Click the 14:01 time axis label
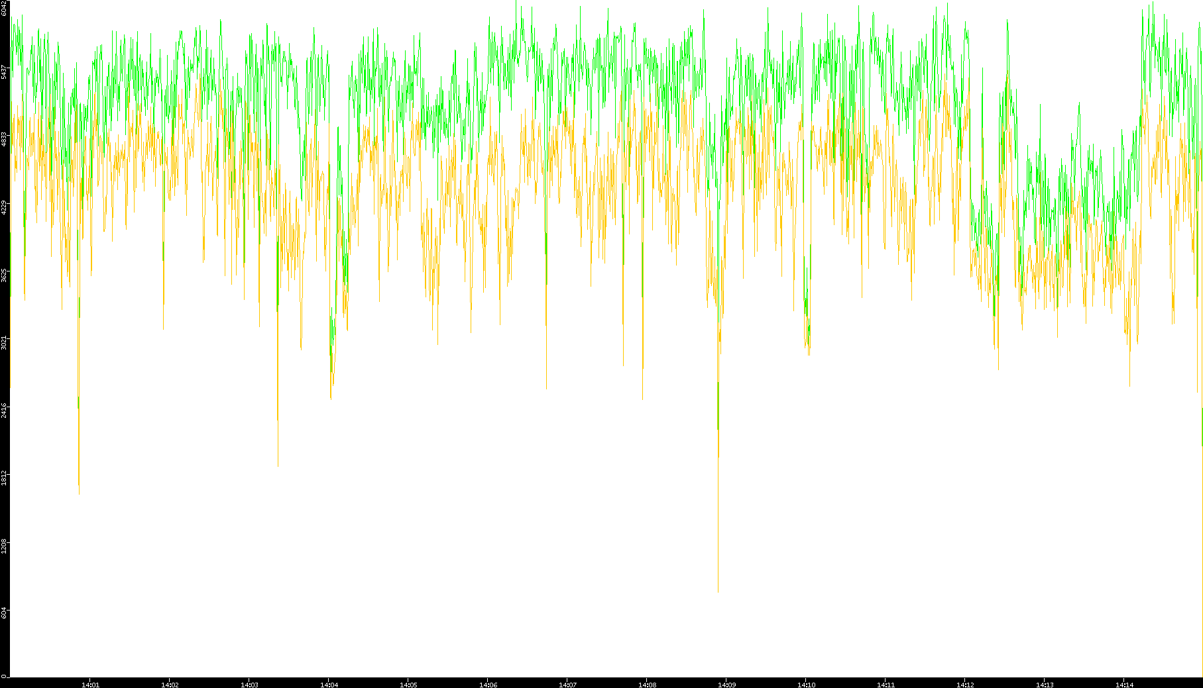The height and width of the screenshot is (688, 1203). 90,685
